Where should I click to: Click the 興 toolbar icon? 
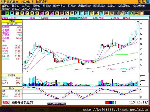point(106,13)
